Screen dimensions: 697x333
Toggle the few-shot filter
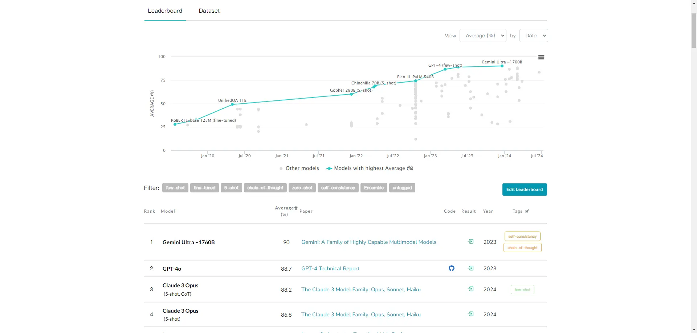pyautogui.click(x=175, y=188)
